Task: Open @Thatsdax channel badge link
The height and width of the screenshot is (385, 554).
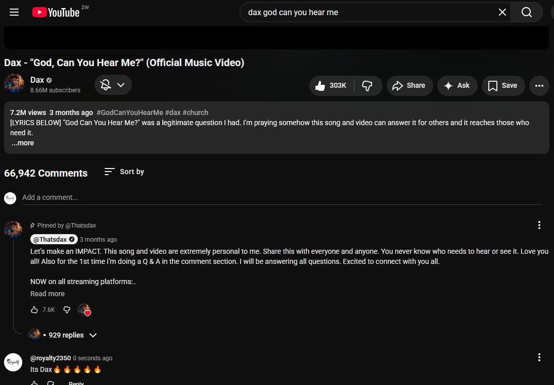Action: (x=54, y=239)
